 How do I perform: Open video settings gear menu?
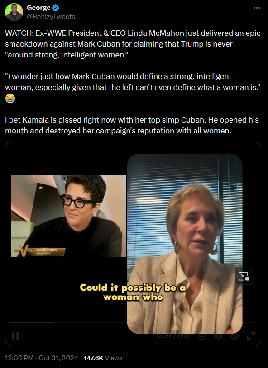pos(234,336)
